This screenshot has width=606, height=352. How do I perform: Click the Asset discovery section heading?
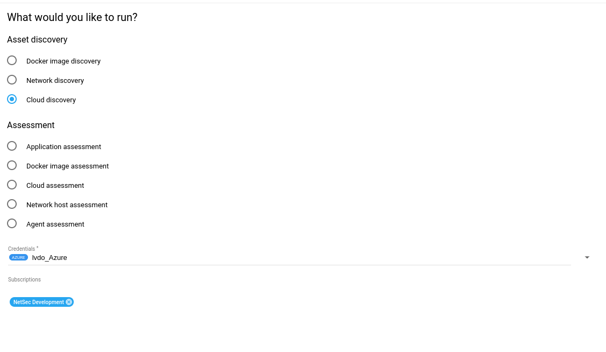tap(37, 40)
